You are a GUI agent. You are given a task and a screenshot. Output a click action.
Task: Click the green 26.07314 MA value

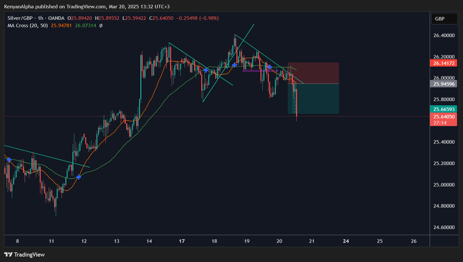point(85,25)
